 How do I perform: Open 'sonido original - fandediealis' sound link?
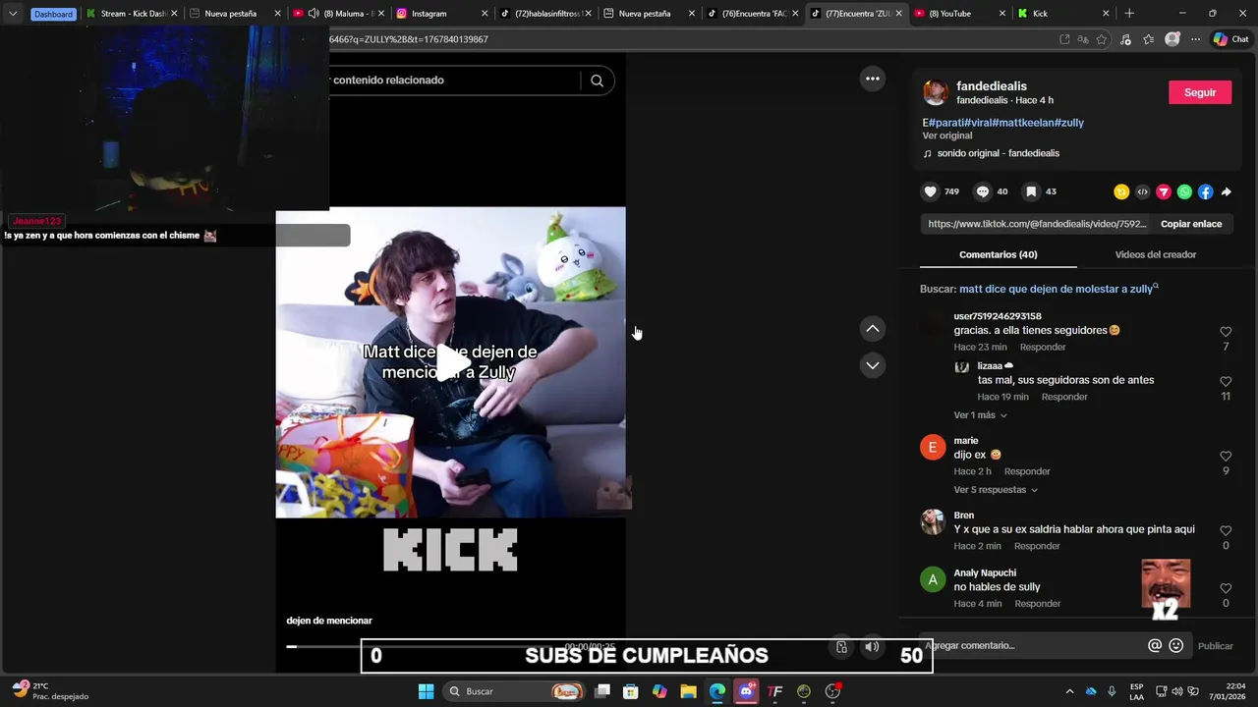(x=998, y=153)
